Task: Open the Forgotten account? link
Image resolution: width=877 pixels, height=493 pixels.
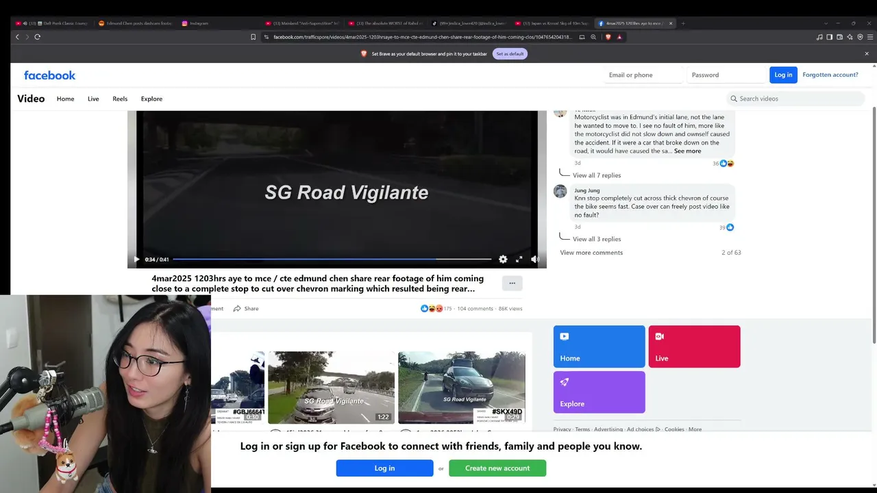Action: (830, 75)
